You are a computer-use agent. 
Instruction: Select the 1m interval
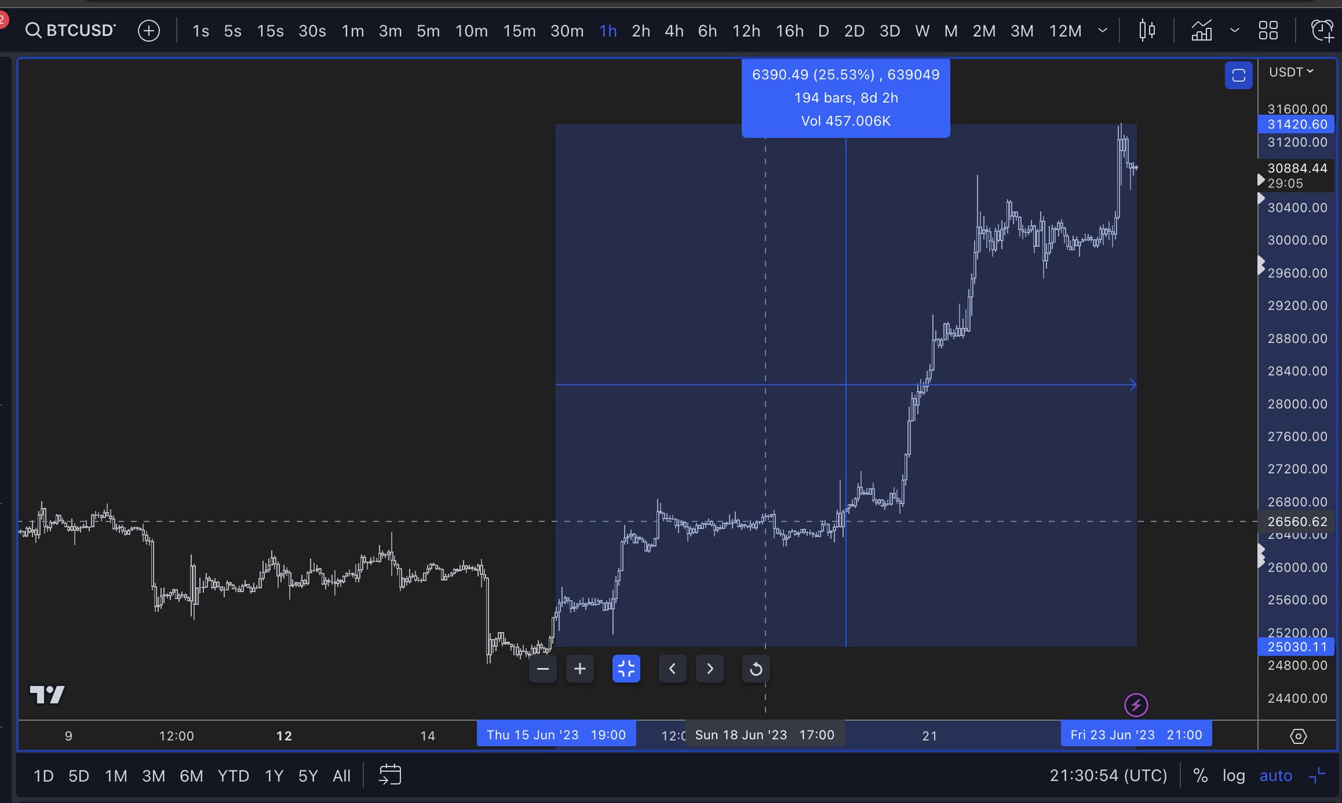(x=353, y=31)
